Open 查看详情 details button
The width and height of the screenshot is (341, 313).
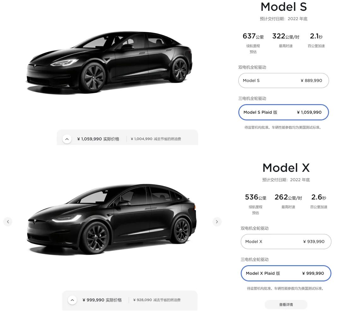[x=286, y=304]
